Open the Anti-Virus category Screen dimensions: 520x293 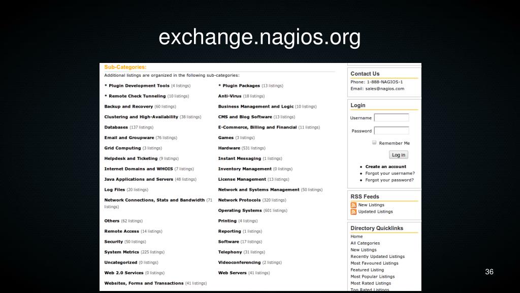230,96
